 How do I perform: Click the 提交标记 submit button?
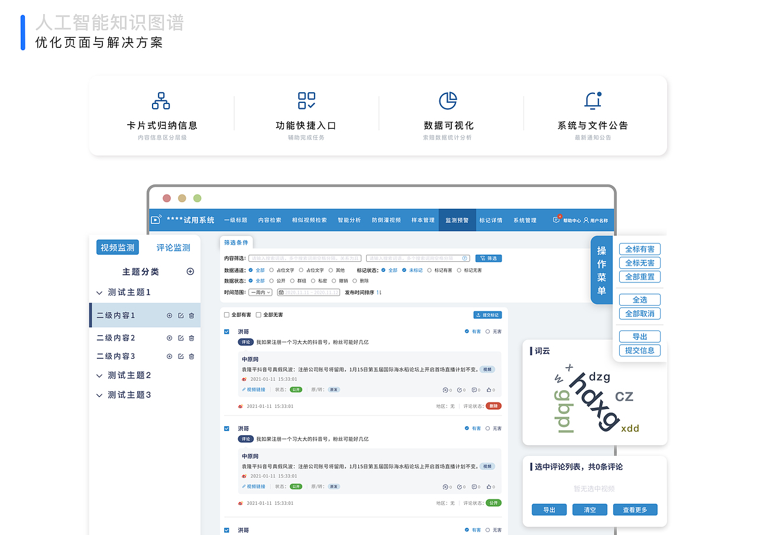point(488,315)
